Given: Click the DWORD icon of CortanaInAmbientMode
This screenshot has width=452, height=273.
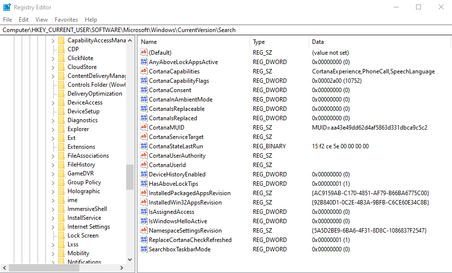Looking at the screenshot, I should pos(143,99).
